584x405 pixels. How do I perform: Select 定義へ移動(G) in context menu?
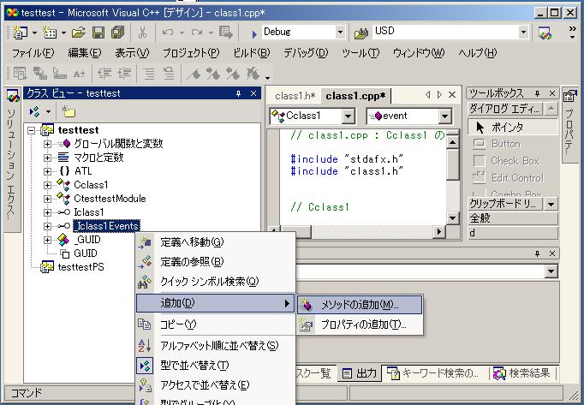[x=216, y=242]
